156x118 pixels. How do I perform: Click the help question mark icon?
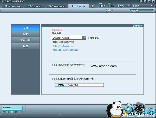tap(141, 2)
